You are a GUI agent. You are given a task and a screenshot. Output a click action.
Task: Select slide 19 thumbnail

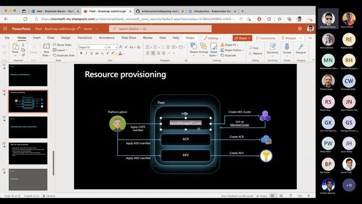pyautogui.click(x=28, y=127)
